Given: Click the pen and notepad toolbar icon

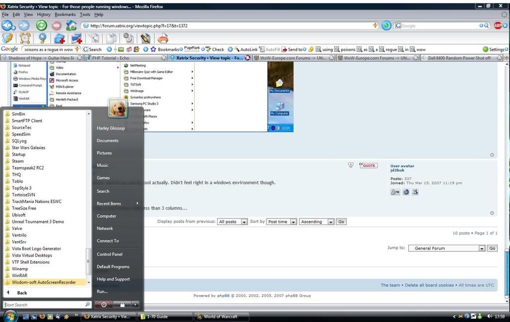Looking at the screenshot, I should [x=145, y=38].
